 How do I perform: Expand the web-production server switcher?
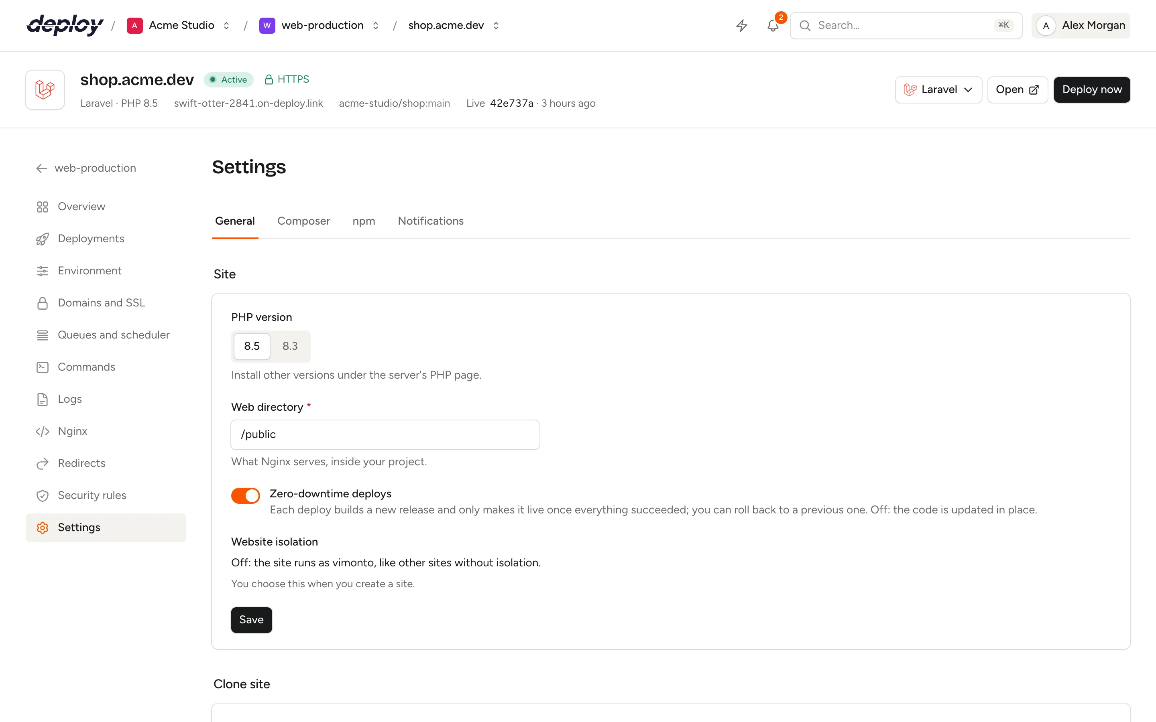point(376,25)
